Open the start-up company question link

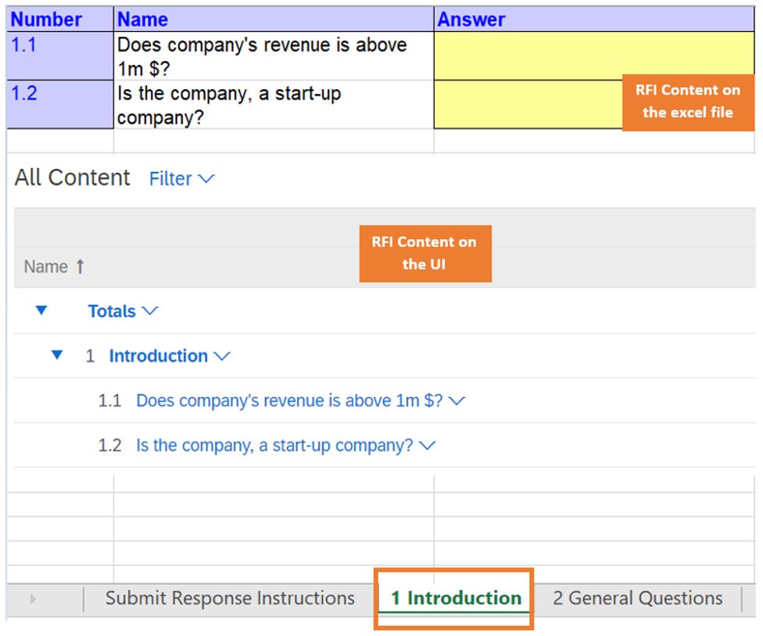click(x=274, y=446)
